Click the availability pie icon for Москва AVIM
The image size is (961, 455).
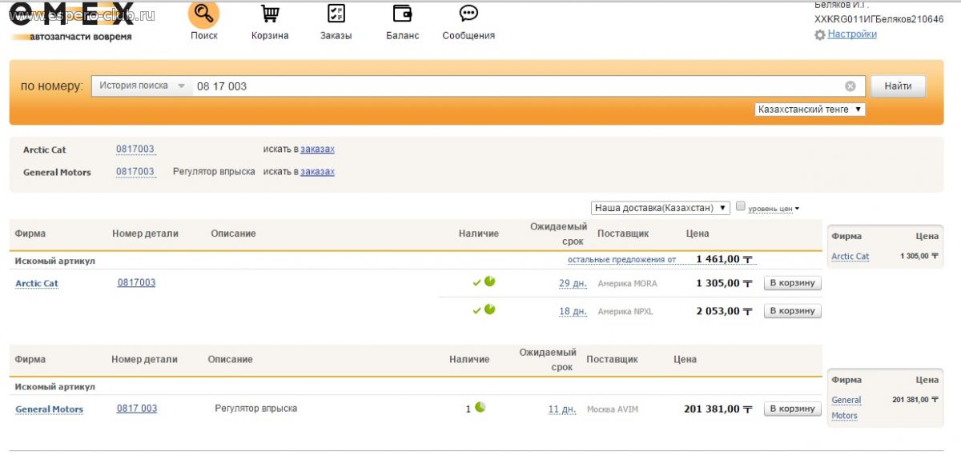(480, 407)
